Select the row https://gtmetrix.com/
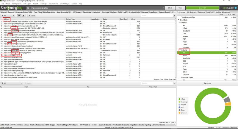The width and height of the screenshot is (238, 129). click(88, 64)
